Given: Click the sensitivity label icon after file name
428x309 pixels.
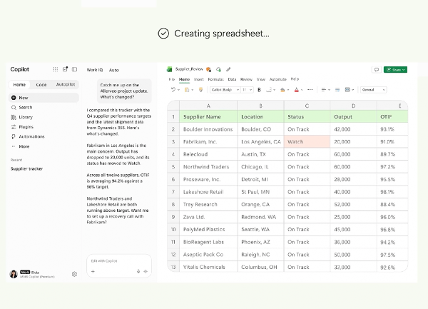Looking at the screenshot, I should pos(209,69).
